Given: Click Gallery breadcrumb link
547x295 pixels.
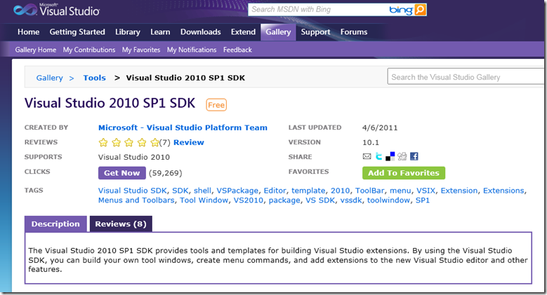Looking at the screenshot, I should (x=50, y=78).
